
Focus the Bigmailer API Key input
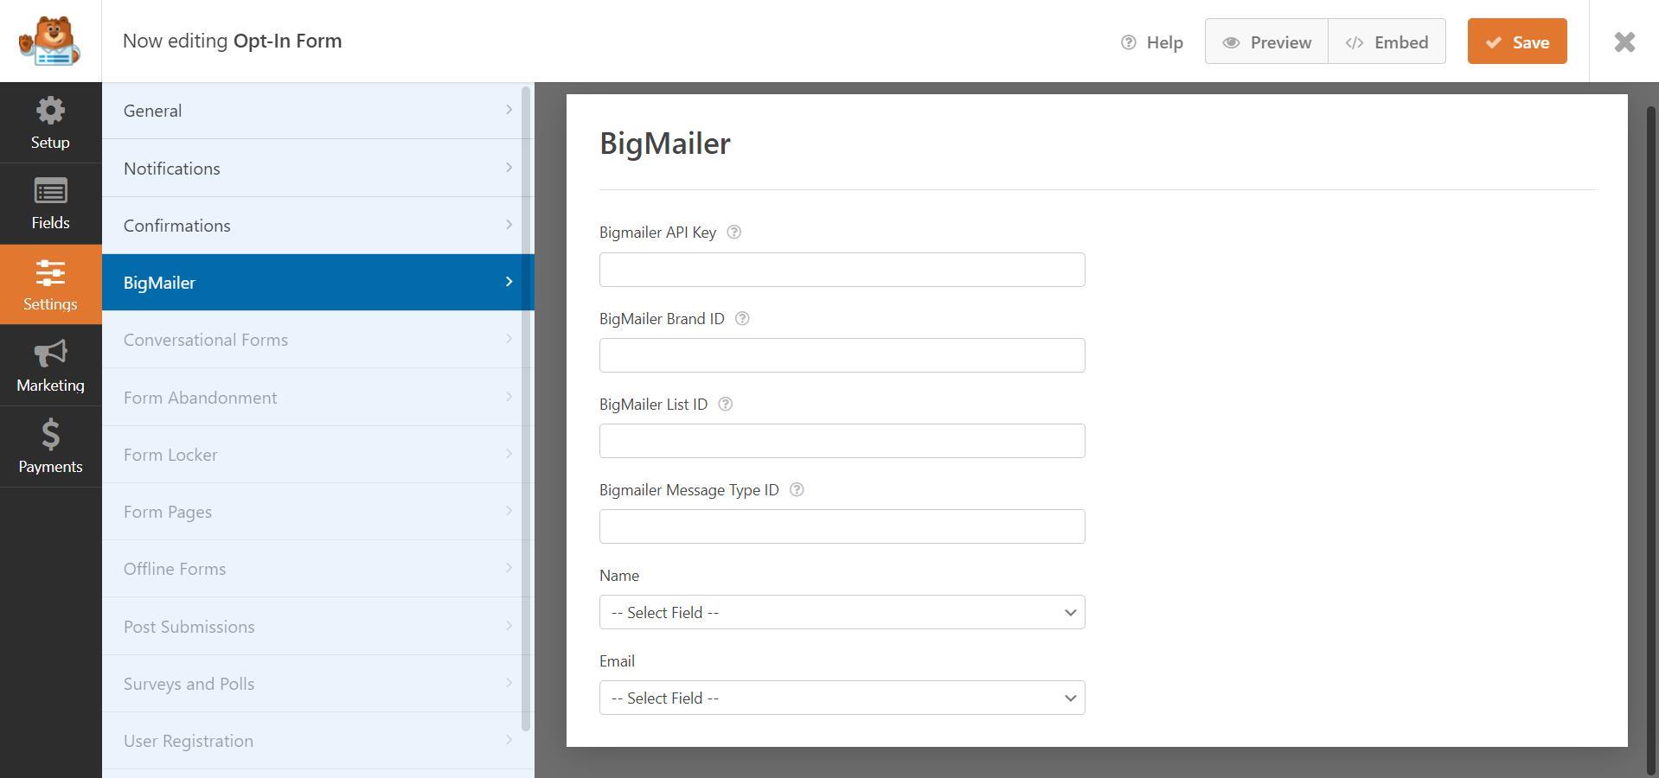point(842,270)
